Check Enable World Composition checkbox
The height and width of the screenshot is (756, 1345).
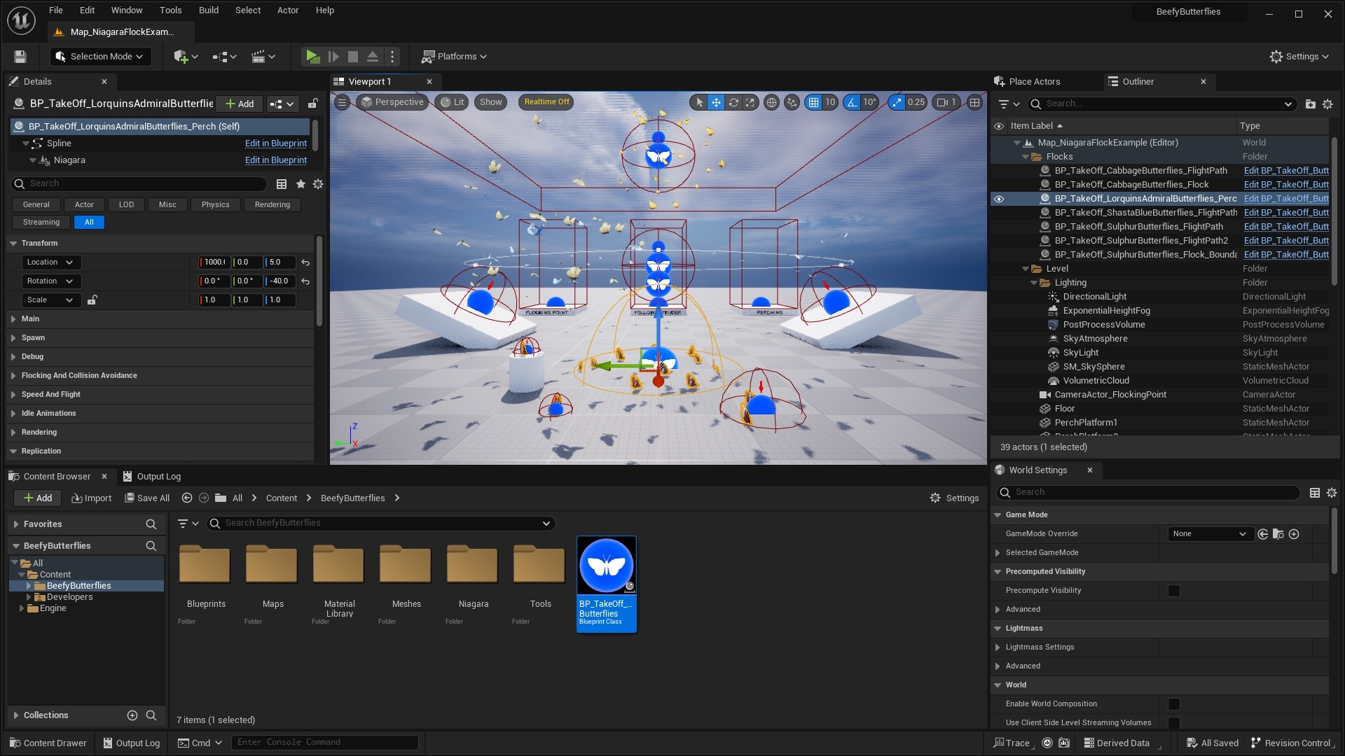(1174, 704)
